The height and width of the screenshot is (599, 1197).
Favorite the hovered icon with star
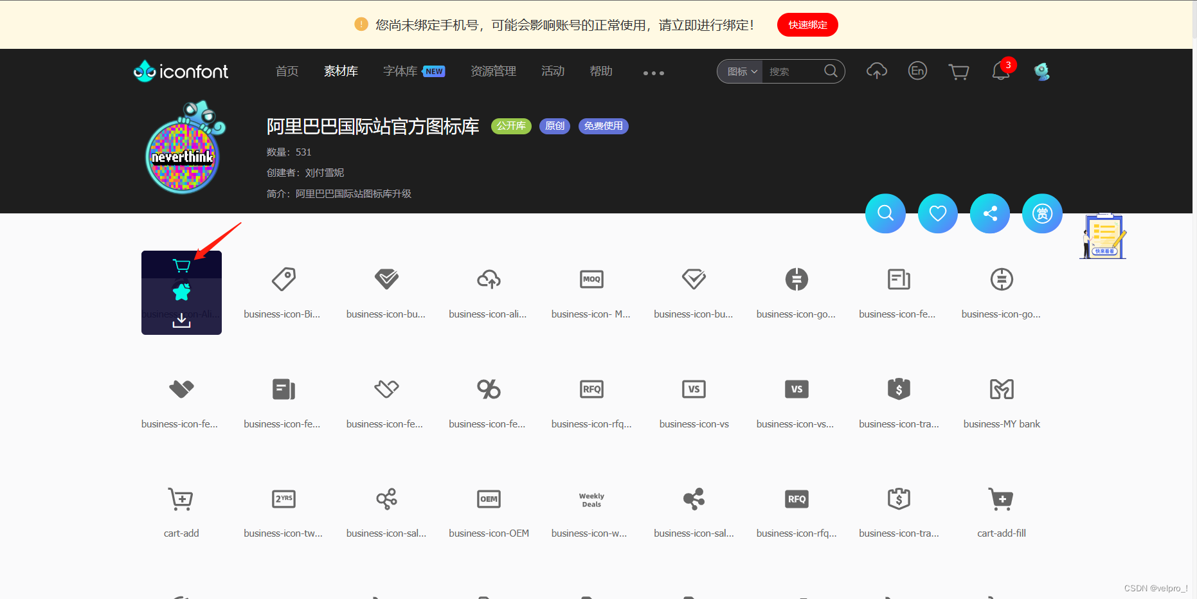pyautogui.click(x=181, y=292)
